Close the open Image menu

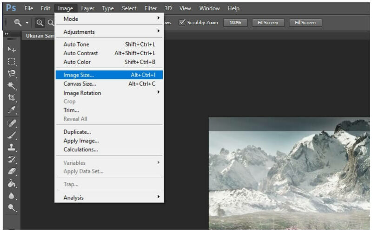click(x=66, y=8)
